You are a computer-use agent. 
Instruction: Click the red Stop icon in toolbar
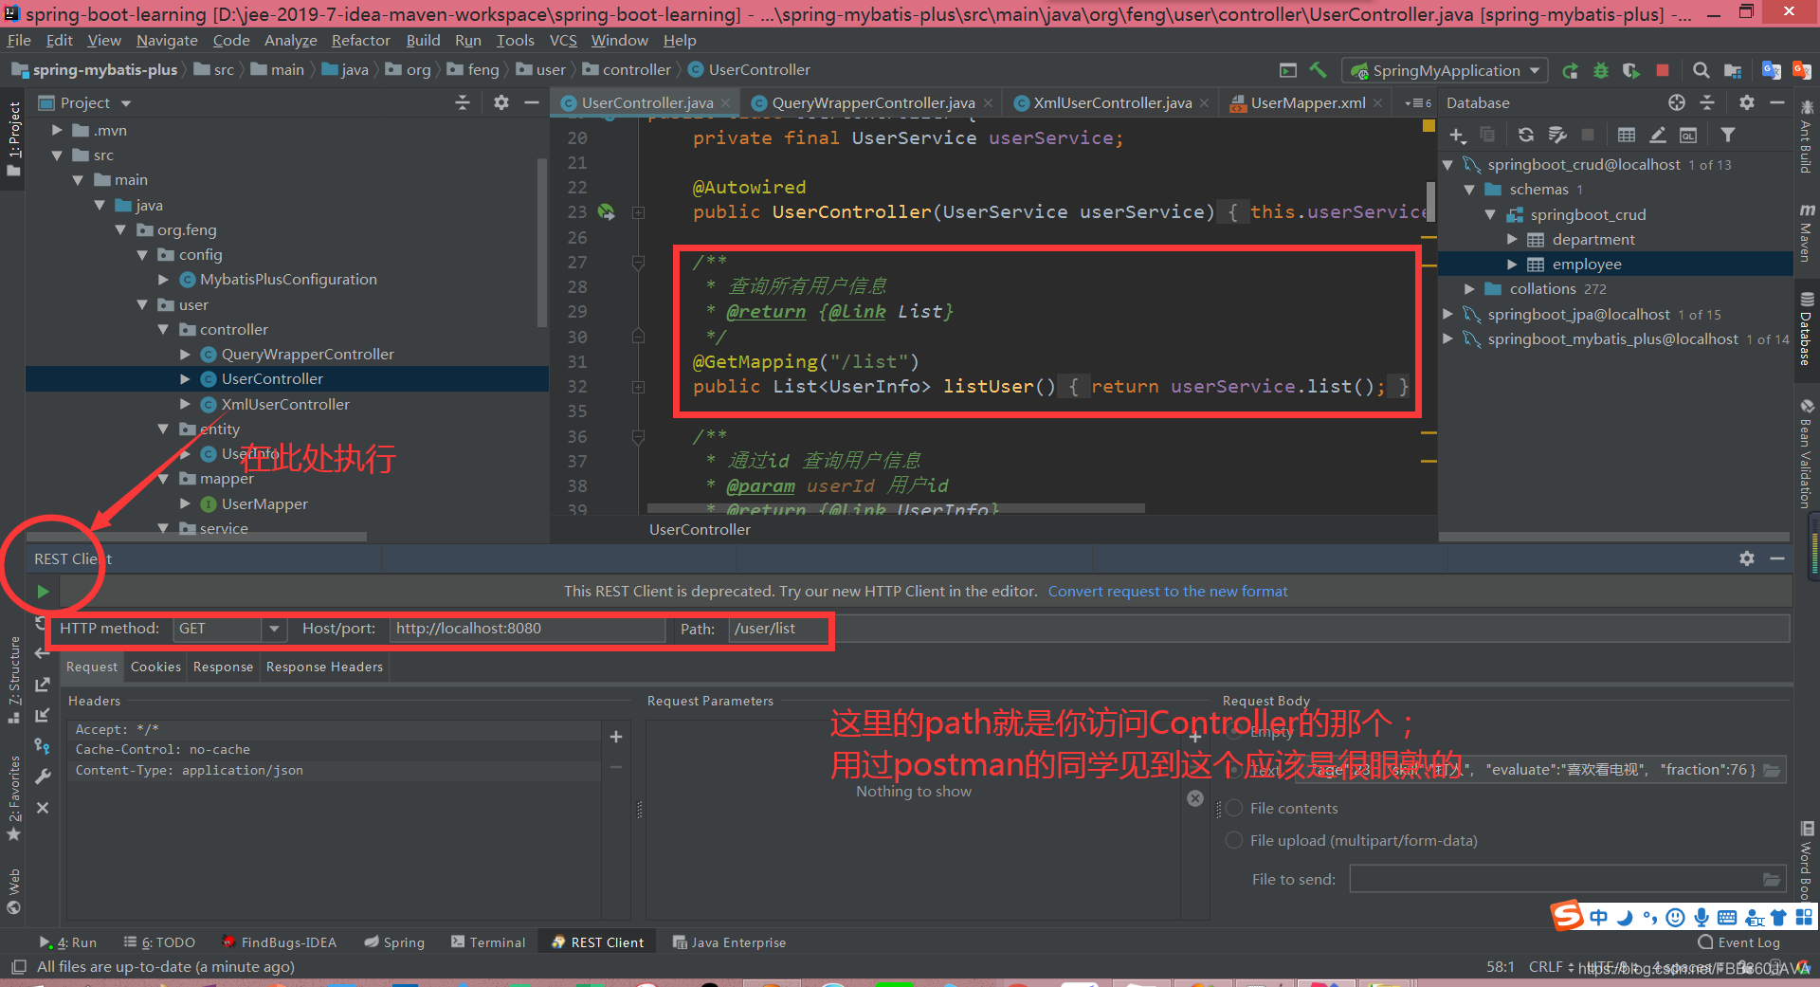[x=1662, y=70]
